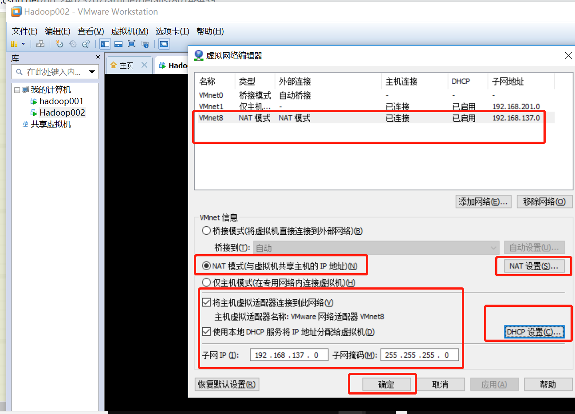Click the Revert to Snapshot toolbar icon
The image size is (575, 414).
73,44
